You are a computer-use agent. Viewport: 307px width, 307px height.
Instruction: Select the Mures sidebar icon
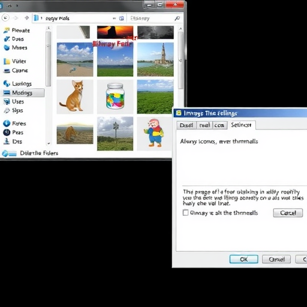(x=7, y=47)
